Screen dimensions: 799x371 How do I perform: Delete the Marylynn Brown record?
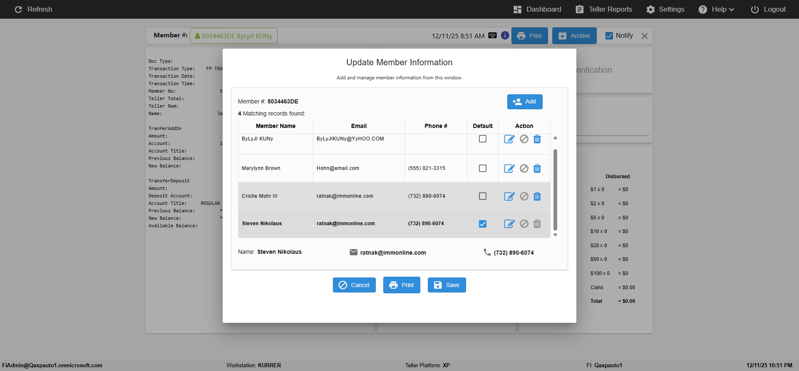pyautogui.click(x=537, y=168)
